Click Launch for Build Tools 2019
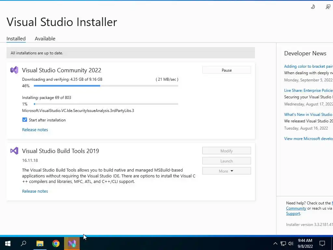Image resolution: width=333 pixels, height=250 pixels. 226,161
